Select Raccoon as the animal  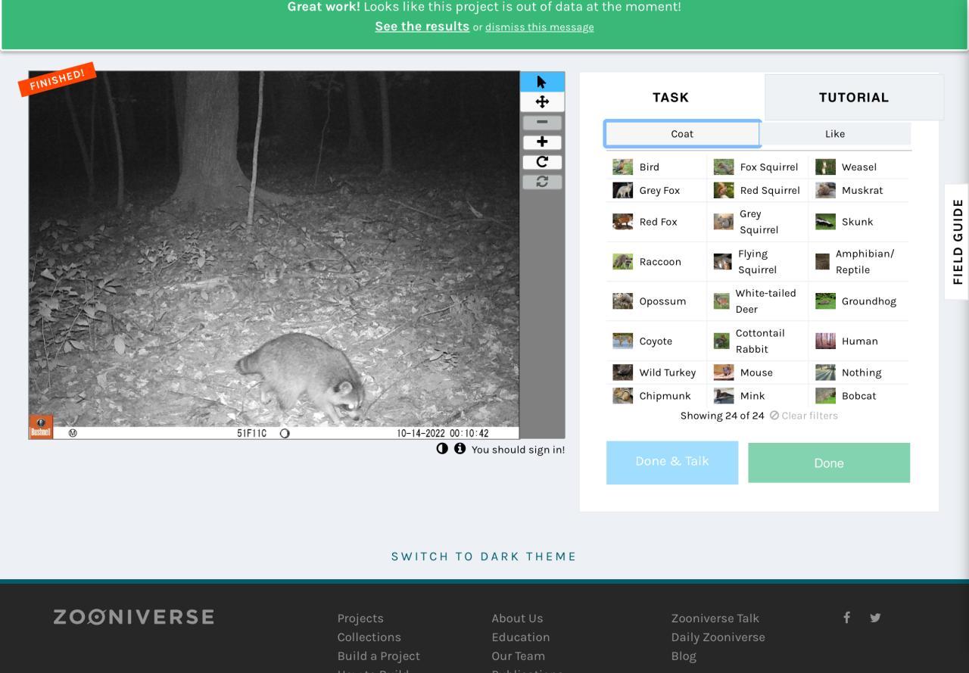(x=656, y=261)
